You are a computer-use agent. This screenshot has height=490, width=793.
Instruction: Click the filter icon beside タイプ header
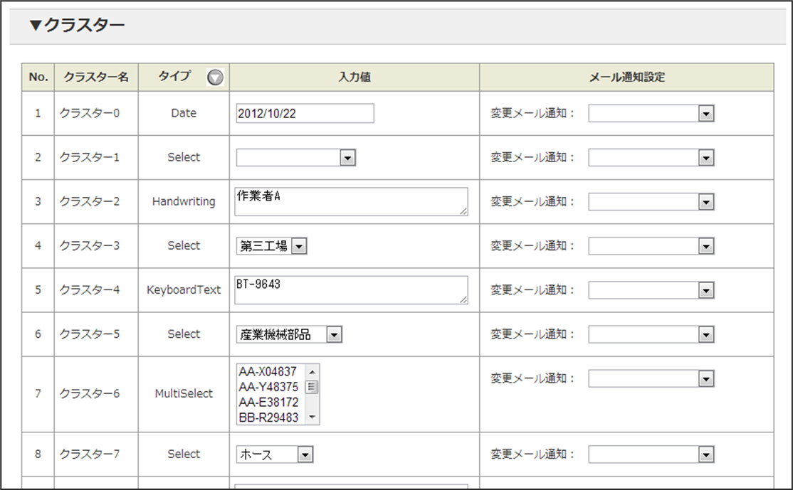point(215,78)
